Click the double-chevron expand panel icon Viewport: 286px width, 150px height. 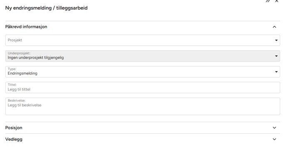pyautogui.click(x=268, y=1)
